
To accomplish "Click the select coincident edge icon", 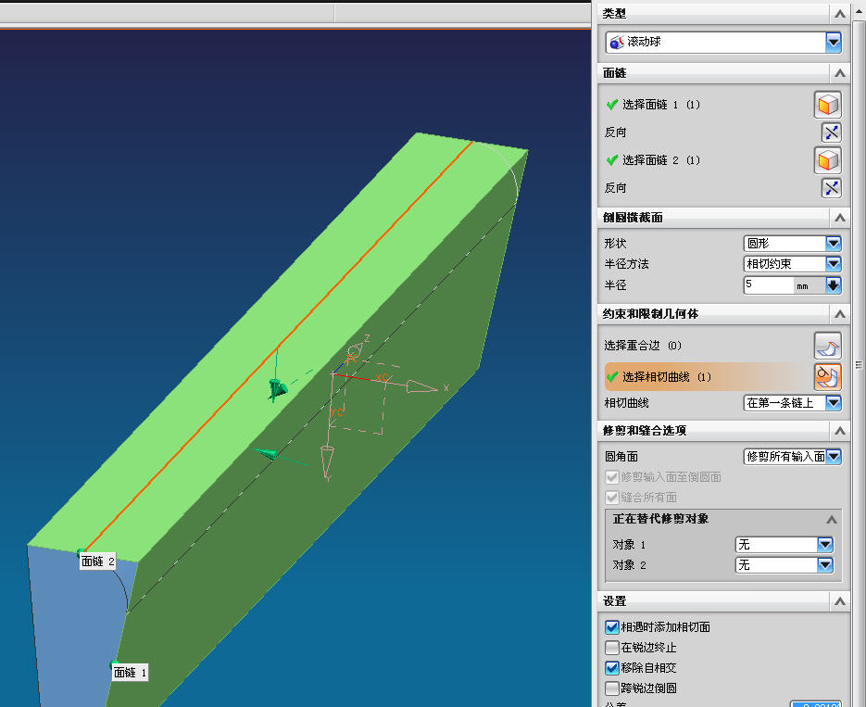I will coord(827,346).
